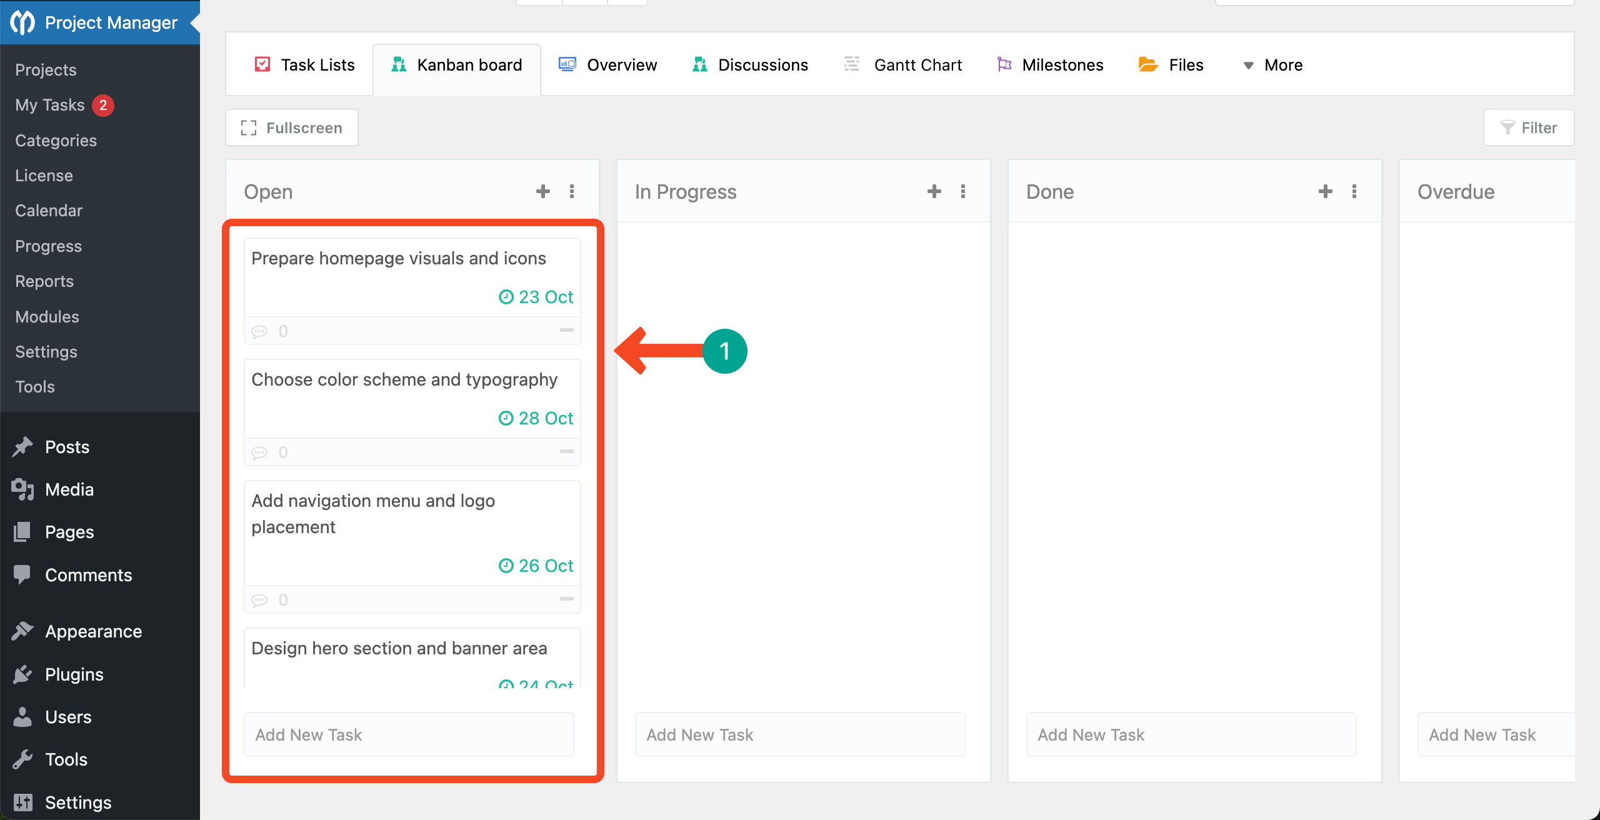The image size is (1600, 820).
Task: Open My Tasks in the sidebar
Action: (x=50, y=105)
